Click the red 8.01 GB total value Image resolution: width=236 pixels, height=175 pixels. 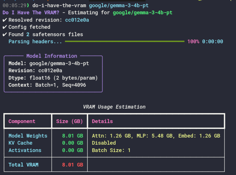[73, 165]
